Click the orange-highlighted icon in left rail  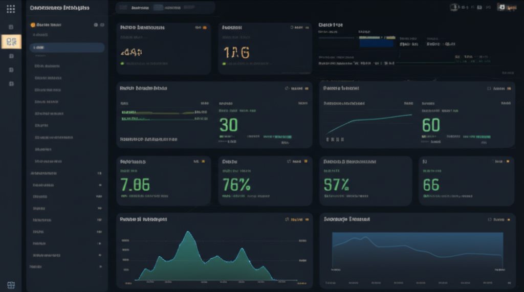[11, 42]
